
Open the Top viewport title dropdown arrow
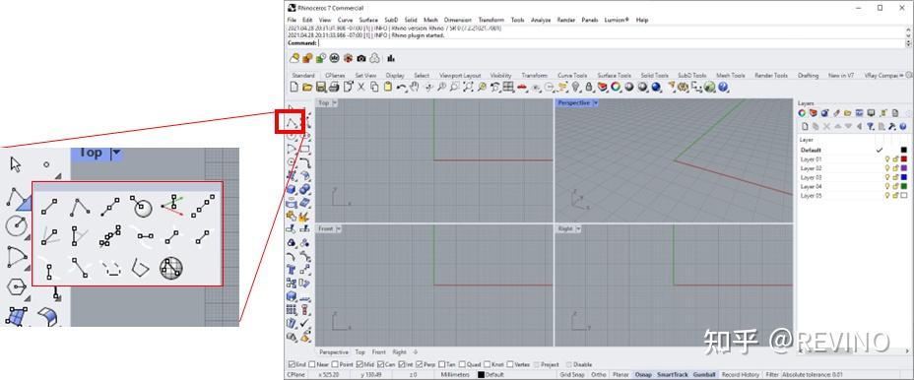pyautogui.click(x=335, y=102)
